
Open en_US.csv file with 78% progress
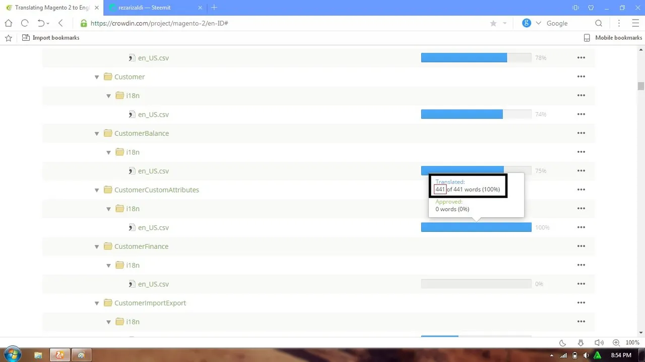pyautogui.click(x=153, y=58)
